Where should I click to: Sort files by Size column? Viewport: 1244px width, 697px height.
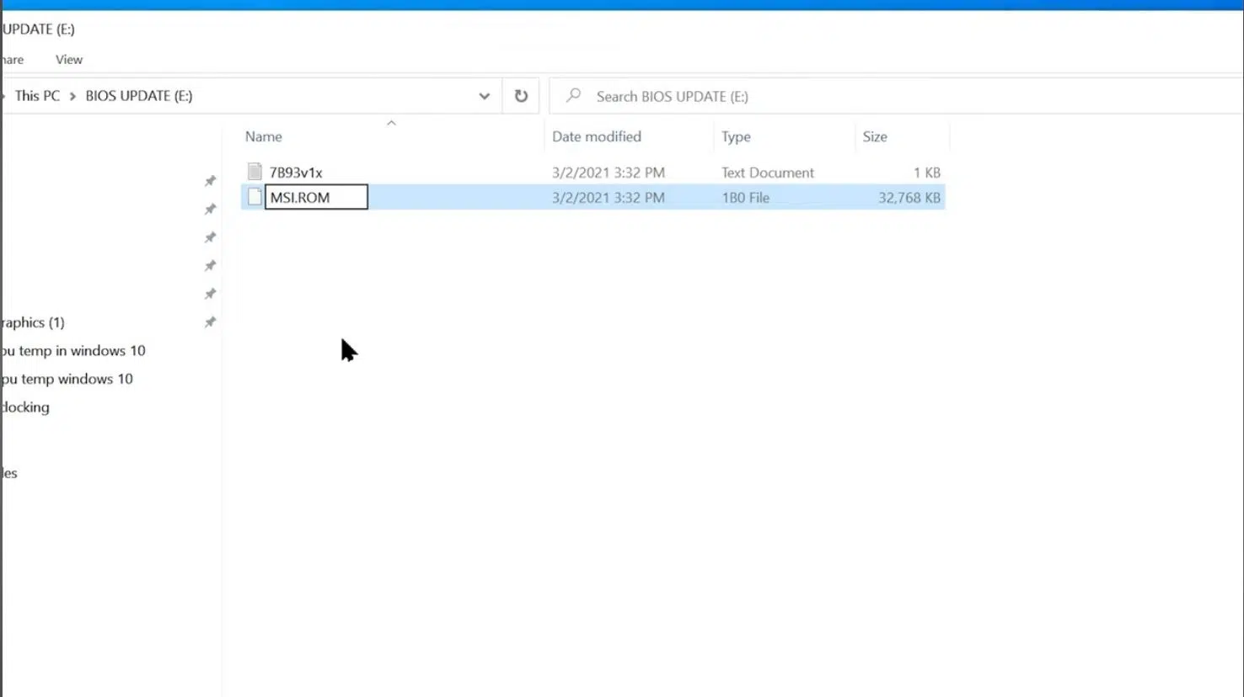point(875,136)
